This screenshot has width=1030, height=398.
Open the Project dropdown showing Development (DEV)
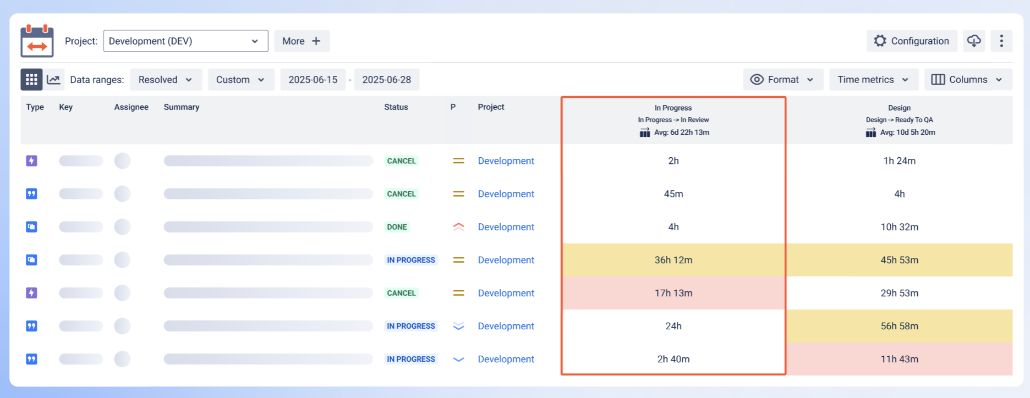point(185,41)
